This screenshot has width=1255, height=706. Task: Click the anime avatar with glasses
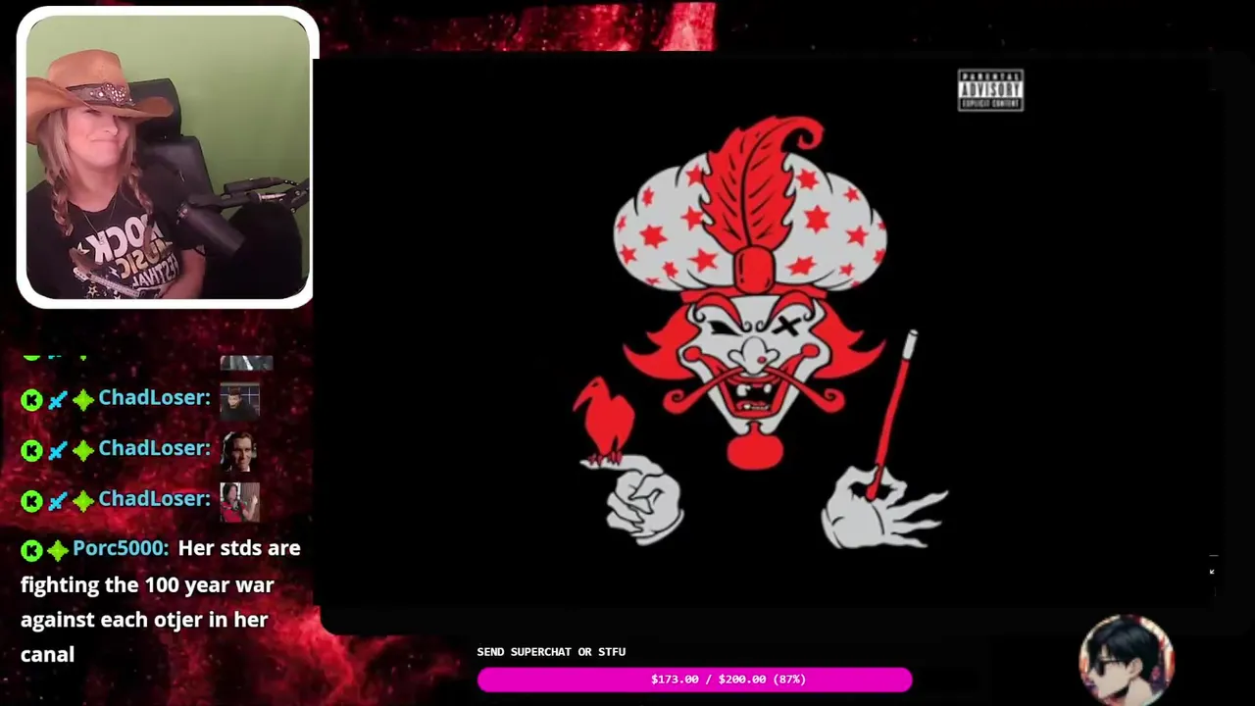(x=1126, y=660)
